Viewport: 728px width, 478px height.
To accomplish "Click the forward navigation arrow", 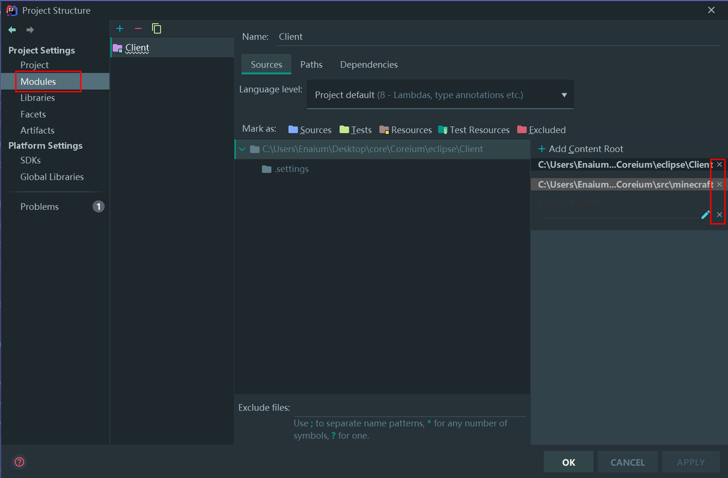I will [x=29, y=29].
